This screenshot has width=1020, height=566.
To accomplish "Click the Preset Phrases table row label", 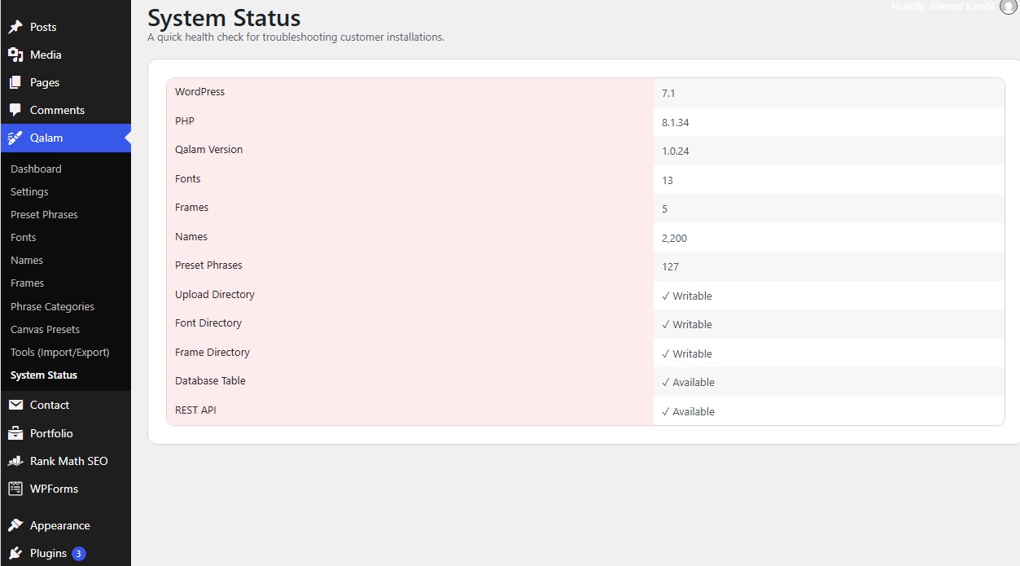I will tap(208, 265).
